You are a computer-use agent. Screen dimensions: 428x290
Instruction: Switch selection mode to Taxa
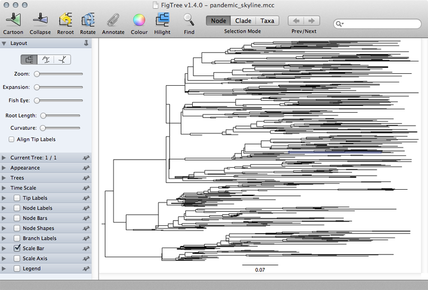[x=267, y=21]
